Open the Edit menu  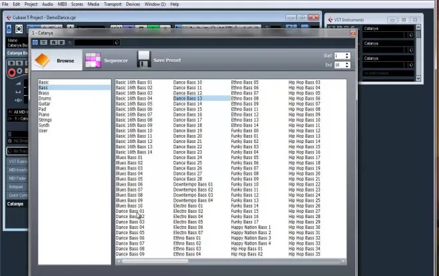tap(16, 4)
